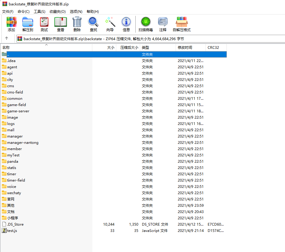Image resolution: width=285 pixels, height=252 pixels.
Task: Show archive Info (信息) icon
Action: (x=126, y=24)
